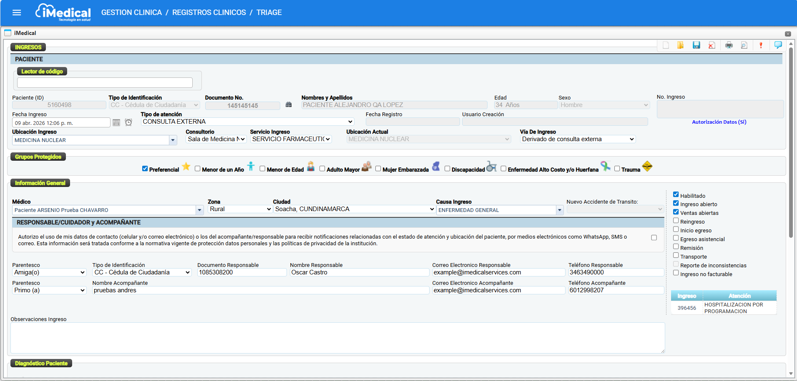
Task: Go to REGISTROS CLINICOS in breadcrumb
Action: [x=209, y=12]
